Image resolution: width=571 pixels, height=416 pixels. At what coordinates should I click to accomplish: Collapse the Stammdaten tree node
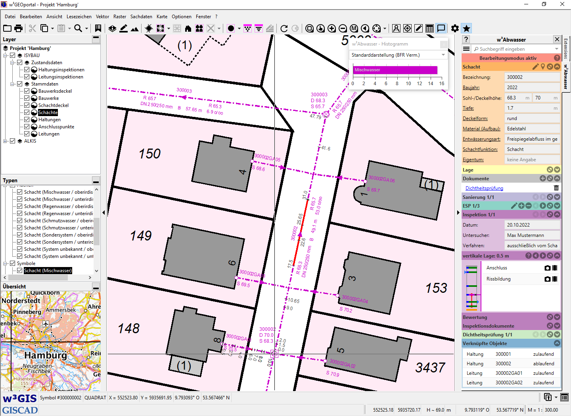(13, 84)
